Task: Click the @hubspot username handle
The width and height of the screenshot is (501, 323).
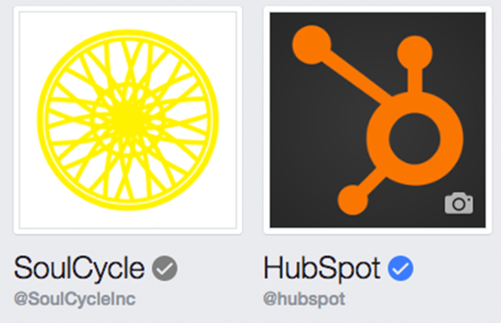Action: pyautogui.click(x=304, y=300)
